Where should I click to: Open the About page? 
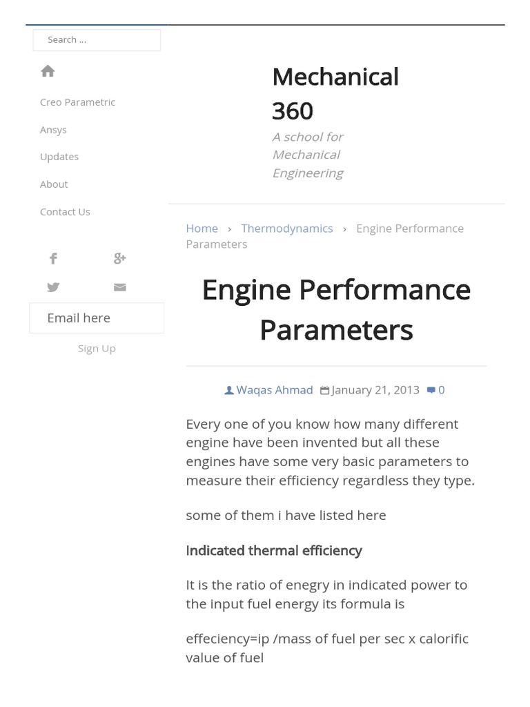coord(54,184)
